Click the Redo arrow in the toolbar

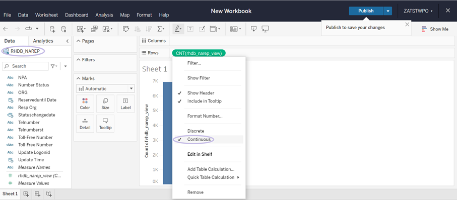pos(17,29)
